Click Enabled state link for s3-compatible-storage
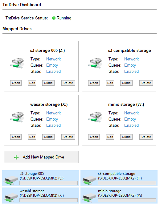This screenshot has height=206, width=160. coord(132,71)
